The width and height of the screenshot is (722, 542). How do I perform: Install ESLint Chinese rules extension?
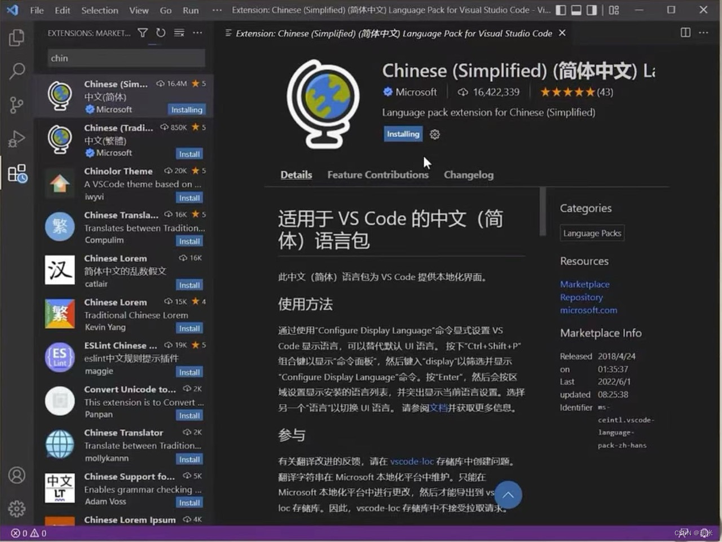tap(190, 372)
